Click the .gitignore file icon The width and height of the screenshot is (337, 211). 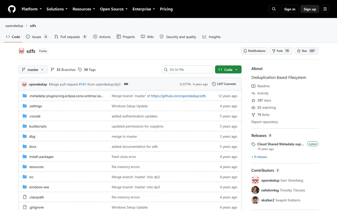[25, 207]
